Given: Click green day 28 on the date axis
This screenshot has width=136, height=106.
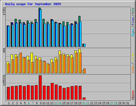Looking at the screenshot, I should coord(116,103).
